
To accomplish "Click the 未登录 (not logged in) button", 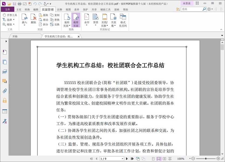I will tap(187, 4).
